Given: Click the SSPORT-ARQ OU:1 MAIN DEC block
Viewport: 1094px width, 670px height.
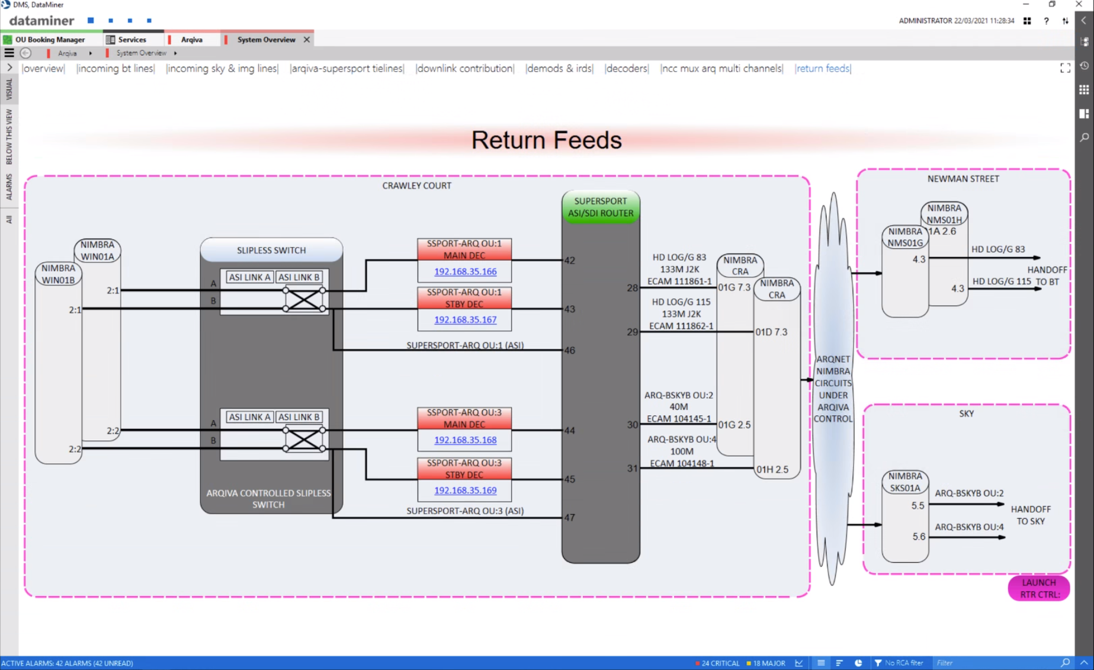Looking at the screenshot, I should point(464,249).
